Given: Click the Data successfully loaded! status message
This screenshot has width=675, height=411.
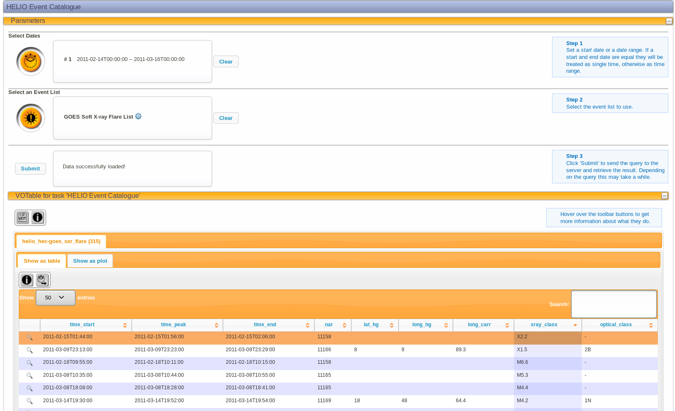Looking at the screenshot, I should click(x=94, y=167).
